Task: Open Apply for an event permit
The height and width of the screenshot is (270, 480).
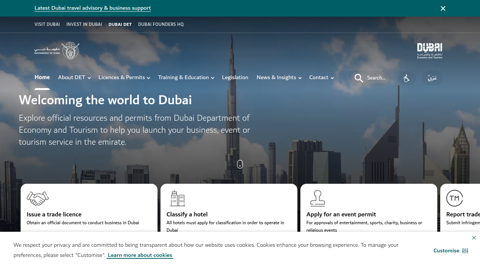Action: click(369, 208)
